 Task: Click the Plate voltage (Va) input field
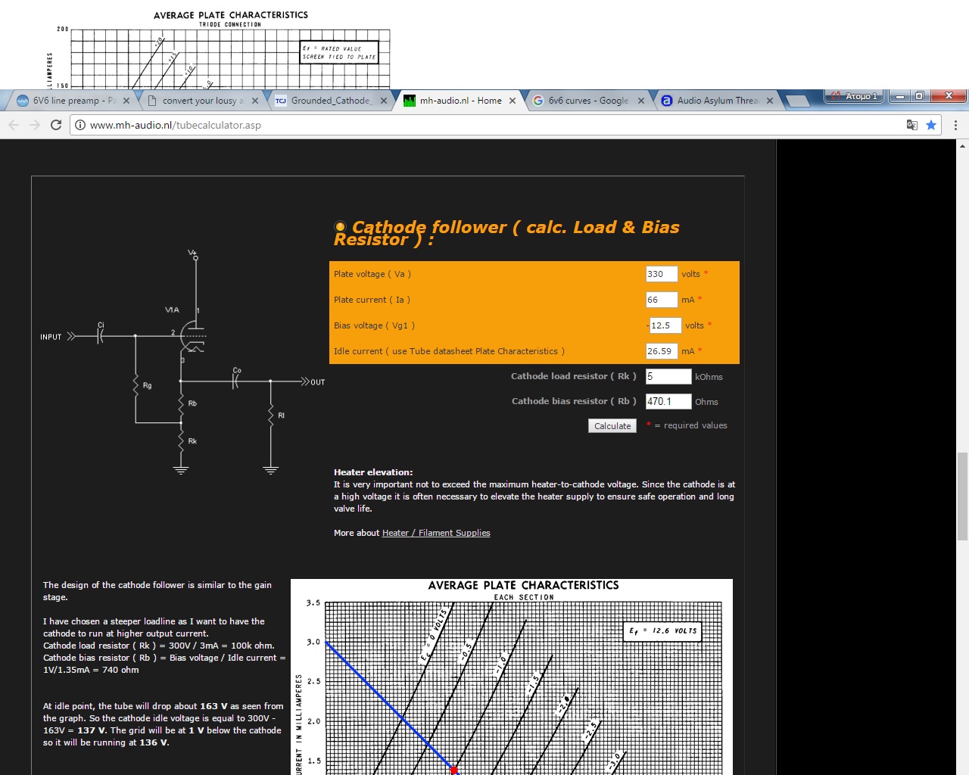pyautogui.click(x=662, y=274)
